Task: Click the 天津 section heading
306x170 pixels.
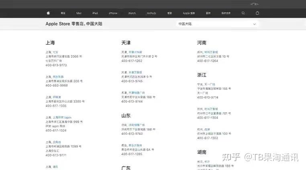Action: point(126,42)
